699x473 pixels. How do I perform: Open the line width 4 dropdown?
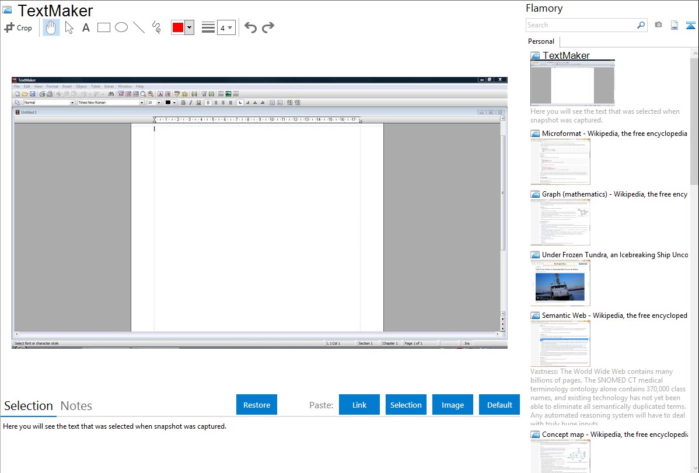[x=226, y=27]
